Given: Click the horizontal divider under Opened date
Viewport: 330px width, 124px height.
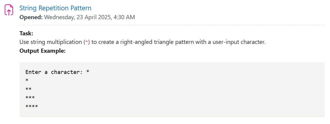Looking at the screenshot, I should click(172, 25).
